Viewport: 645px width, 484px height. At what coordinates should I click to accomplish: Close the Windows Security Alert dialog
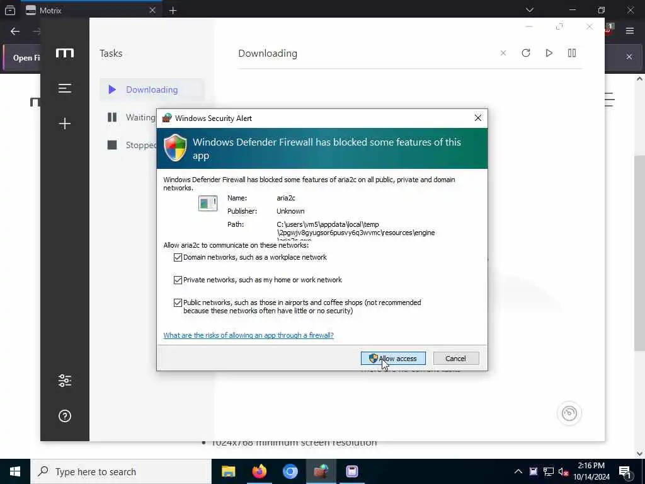click(x=477, y=118)
